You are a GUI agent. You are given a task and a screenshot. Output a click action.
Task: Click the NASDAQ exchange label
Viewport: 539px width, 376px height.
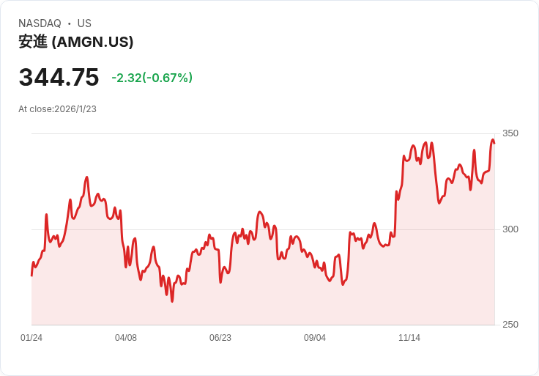coord(40,23)
